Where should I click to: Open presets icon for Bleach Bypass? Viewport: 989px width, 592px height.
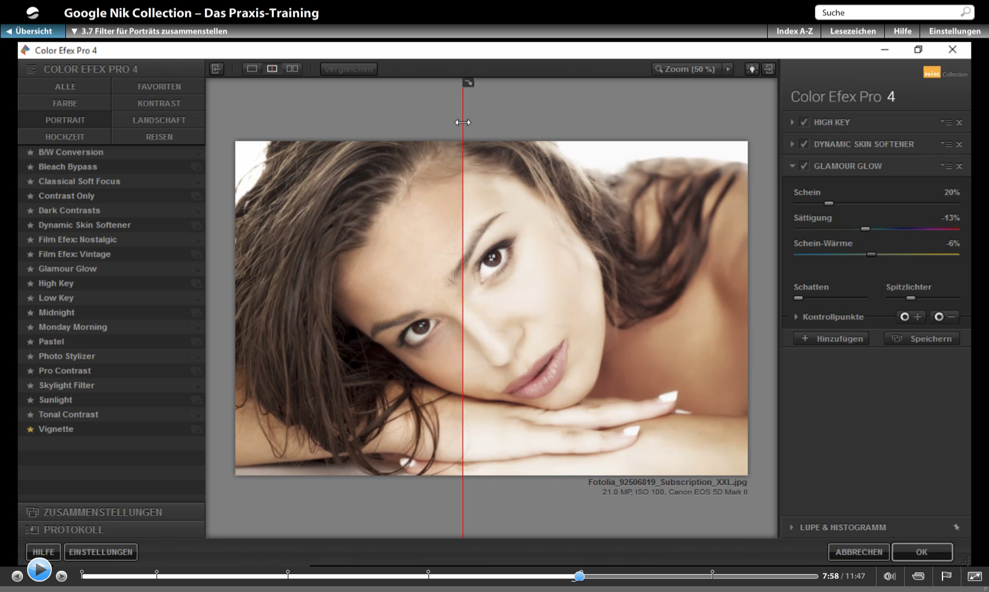[x=196, y=167]
